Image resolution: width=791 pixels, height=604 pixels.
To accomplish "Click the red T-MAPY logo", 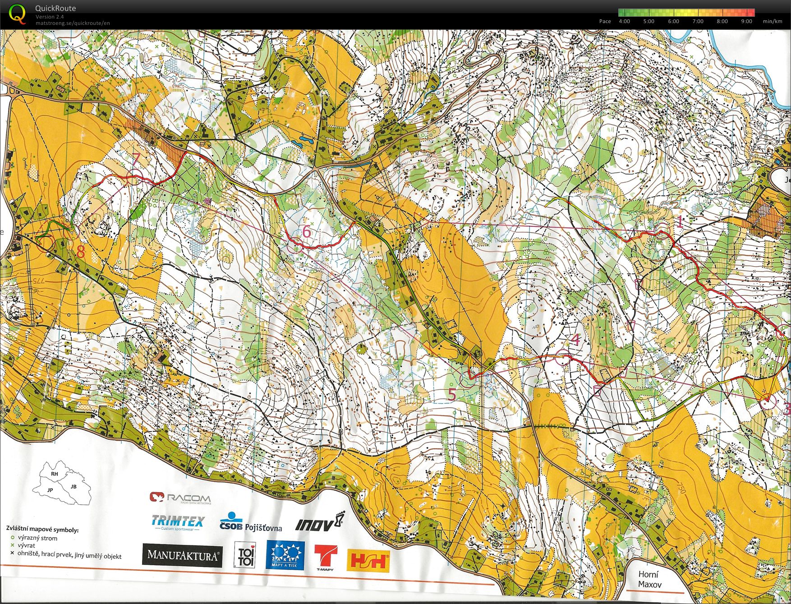I will [x=326, y=558].
